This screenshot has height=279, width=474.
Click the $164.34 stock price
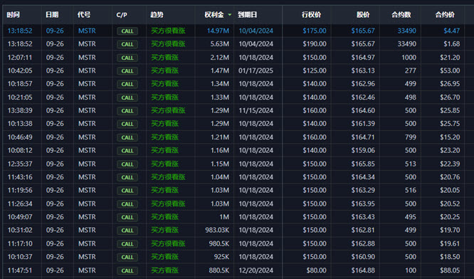[x=363, y=177]
